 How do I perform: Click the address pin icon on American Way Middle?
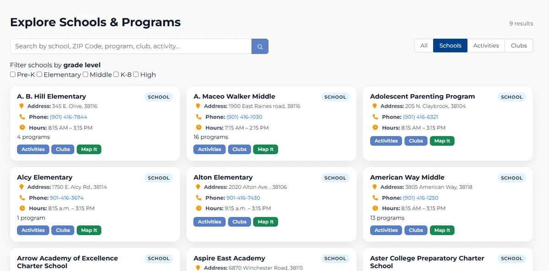tap(375, 187)
